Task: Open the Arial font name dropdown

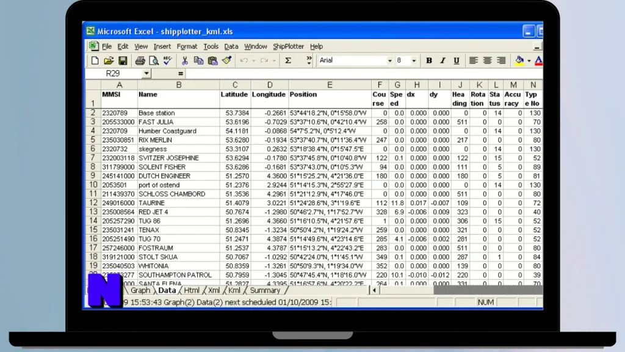Action: tap(389, 61)
